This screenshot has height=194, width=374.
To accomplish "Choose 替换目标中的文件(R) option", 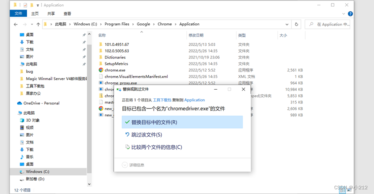I will point(182,122).
